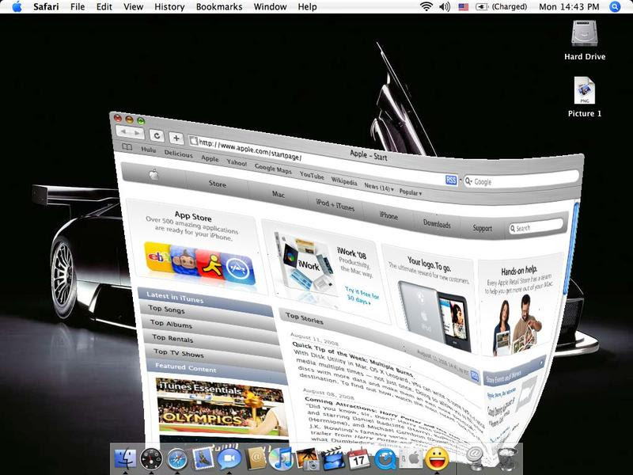
Task: Open iCal from the Dock
Action: coord(358,459)
